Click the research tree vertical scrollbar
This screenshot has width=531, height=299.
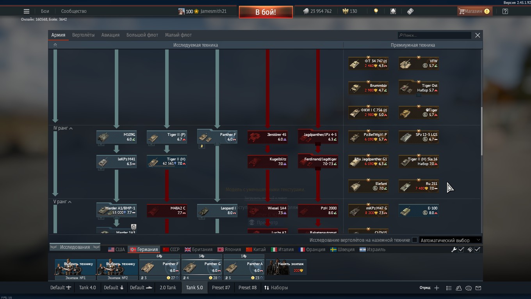[x=481, y=132]
